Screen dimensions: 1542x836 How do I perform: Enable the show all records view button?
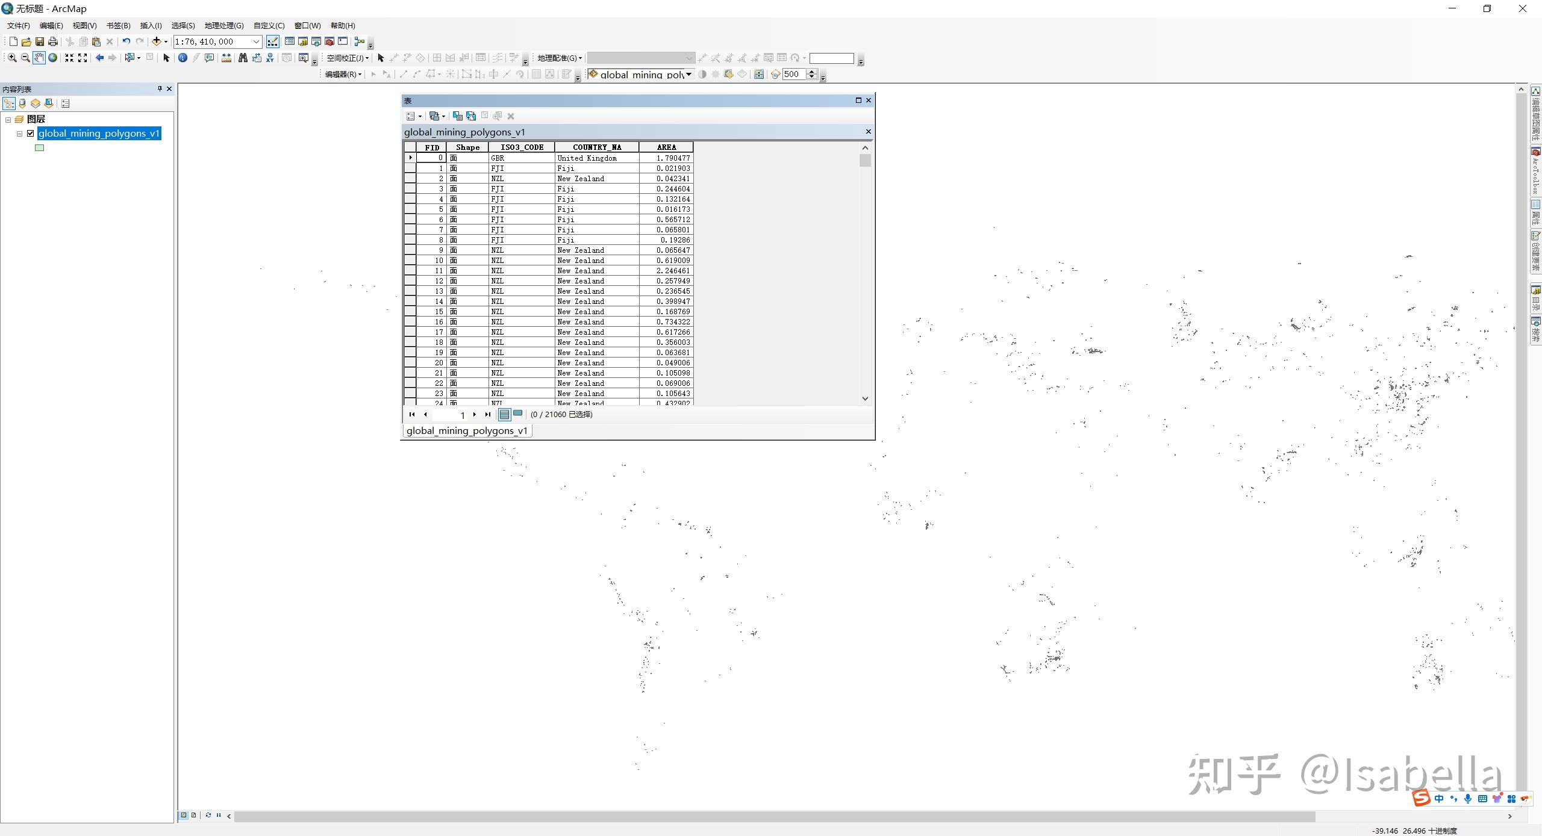(505, 414)
